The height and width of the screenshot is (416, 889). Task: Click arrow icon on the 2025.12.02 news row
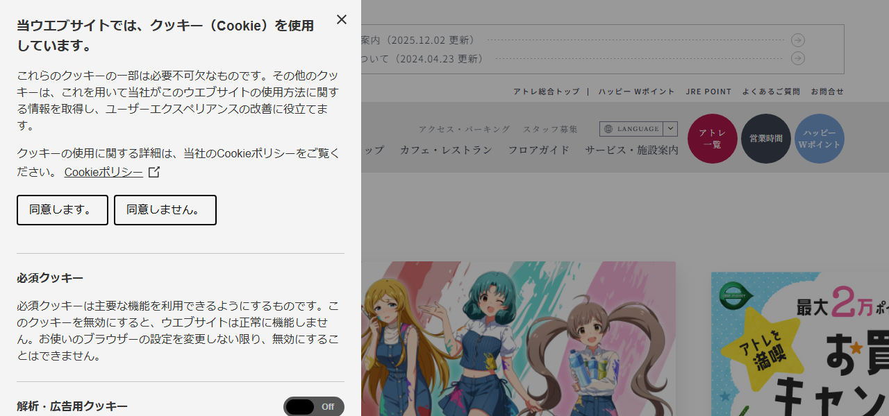(798, 40)
